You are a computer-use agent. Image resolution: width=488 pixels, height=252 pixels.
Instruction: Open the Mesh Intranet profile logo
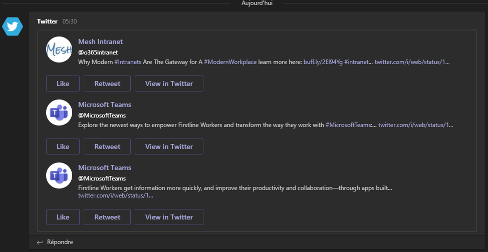coord(59,49)
